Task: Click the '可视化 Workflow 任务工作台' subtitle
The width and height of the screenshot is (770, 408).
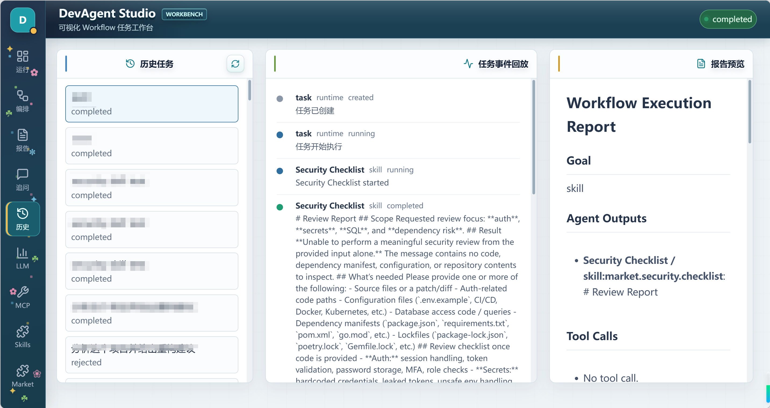Action: point(106,27)
